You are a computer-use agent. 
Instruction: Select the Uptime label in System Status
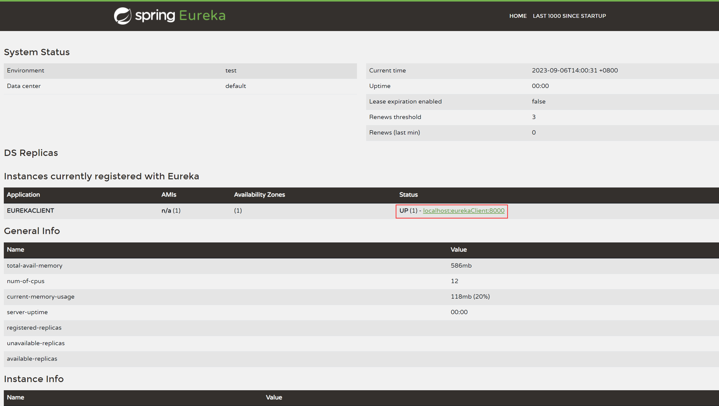(380, 86)
